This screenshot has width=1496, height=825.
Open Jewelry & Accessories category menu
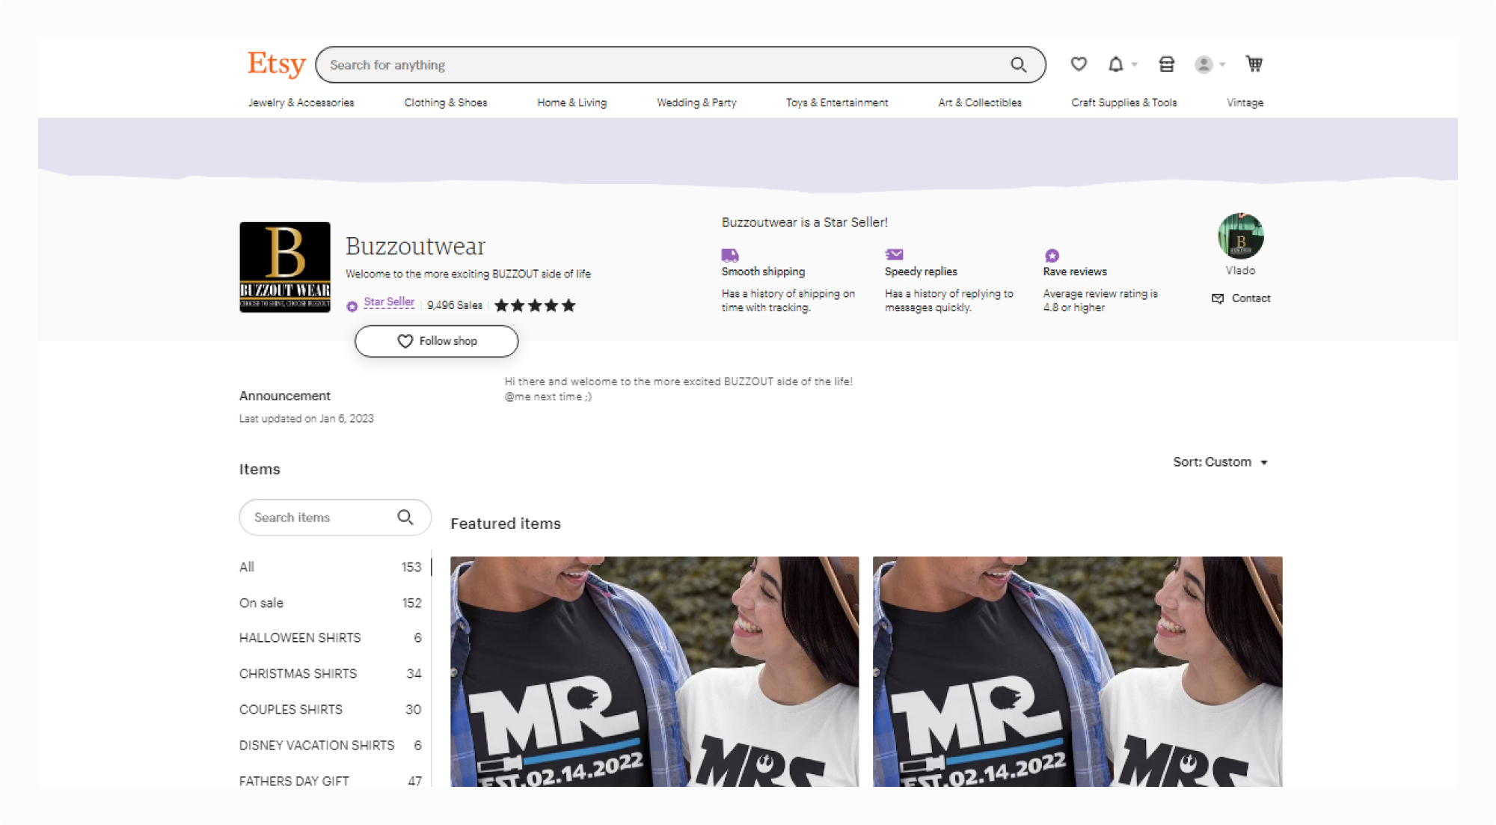301,102
